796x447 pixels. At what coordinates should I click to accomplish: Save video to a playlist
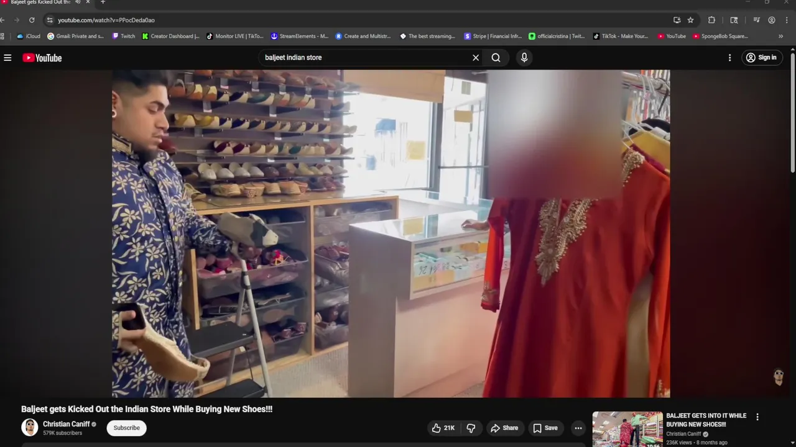click(545, 428)
